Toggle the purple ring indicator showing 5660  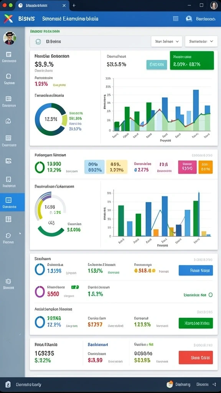40,292
